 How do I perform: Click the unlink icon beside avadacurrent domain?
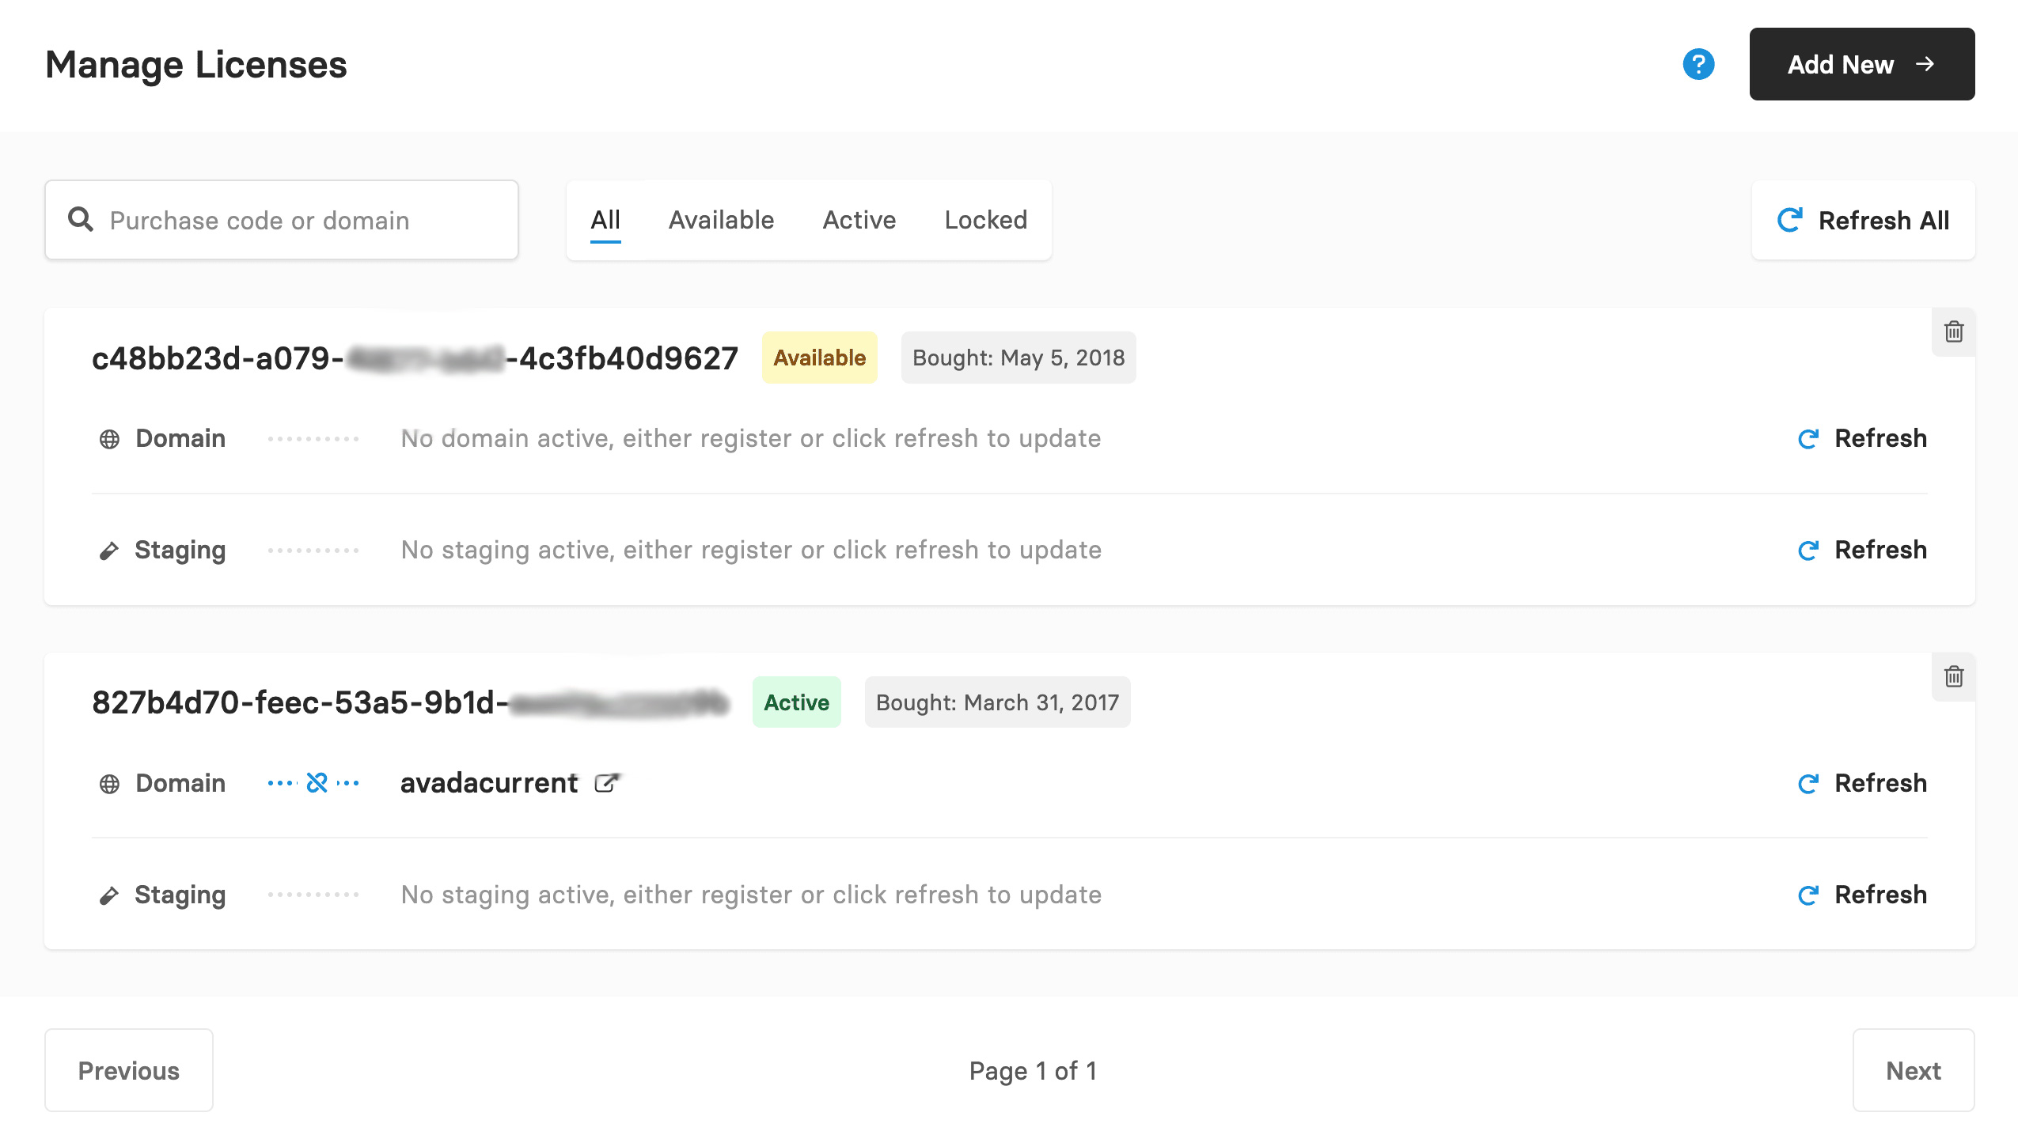tap(317, 783)
